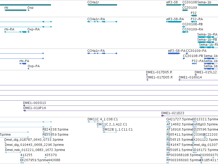Image resolution: width=218 pixels, height=164 pixels.
Task: Click the DME1-003O13 clone label
Action: 34,103
